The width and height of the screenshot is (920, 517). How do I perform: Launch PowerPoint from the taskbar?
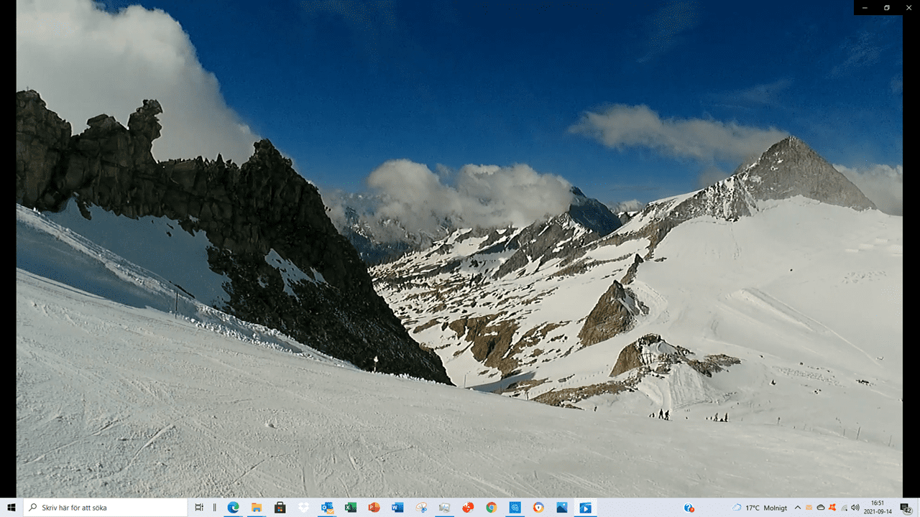(x=374, y=508)
